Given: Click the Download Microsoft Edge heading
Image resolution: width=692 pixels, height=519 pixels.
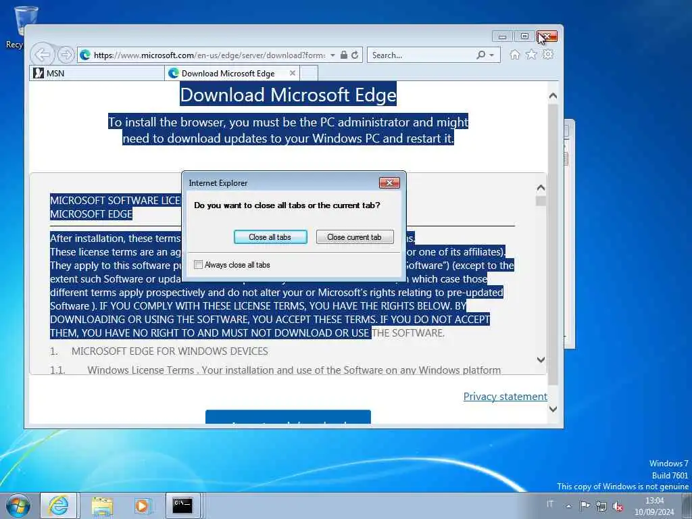Looking at the screenshot, I should [288, 95].
